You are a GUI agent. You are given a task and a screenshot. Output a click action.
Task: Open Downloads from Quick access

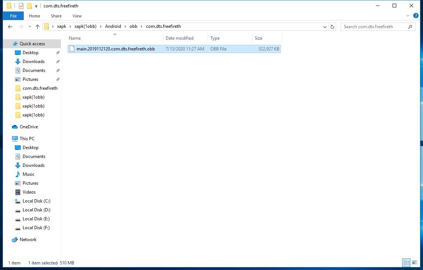click(33, 61)
